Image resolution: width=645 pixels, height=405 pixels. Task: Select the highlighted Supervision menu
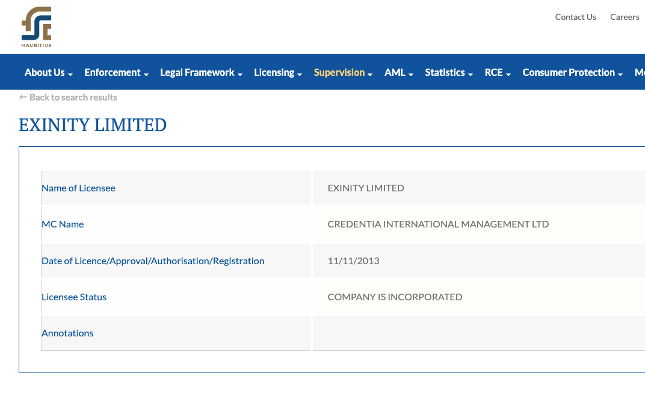343,72
